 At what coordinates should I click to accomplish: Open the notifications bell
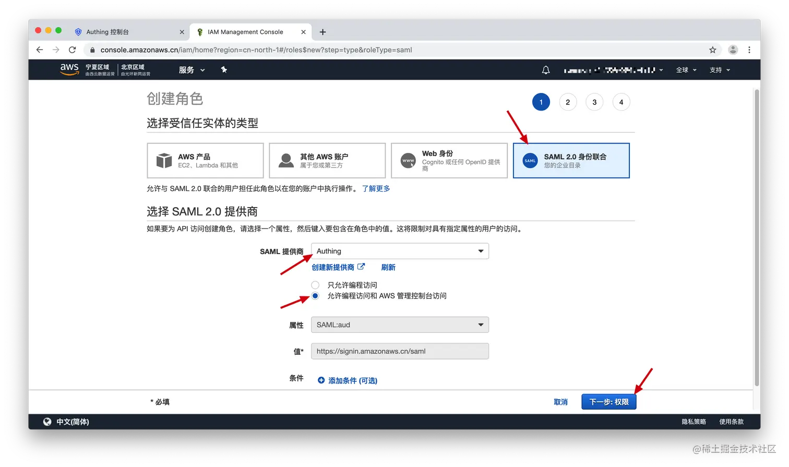(x=546, y=70)
